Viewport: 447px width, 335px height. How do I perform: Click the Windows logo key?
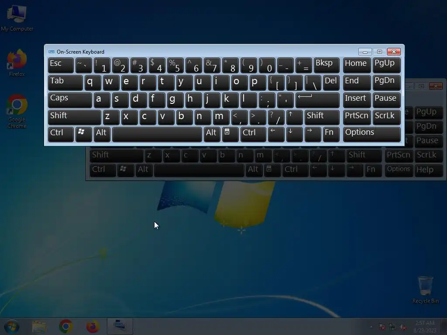tap(83, 134)
